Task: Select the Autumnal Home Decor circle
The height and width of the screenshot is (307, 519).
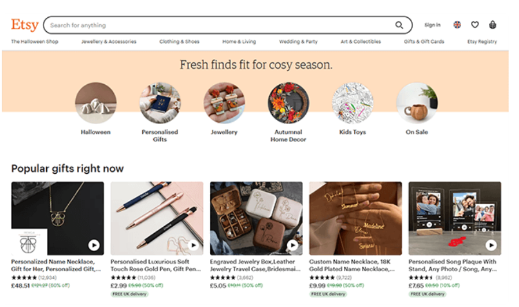Action: point(288,103)
